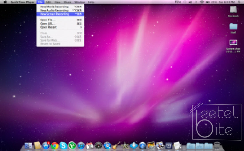Viewport: 244px width, 151px height.
Task: Open the tan notebook Dock icon
Action: [37, 146]
